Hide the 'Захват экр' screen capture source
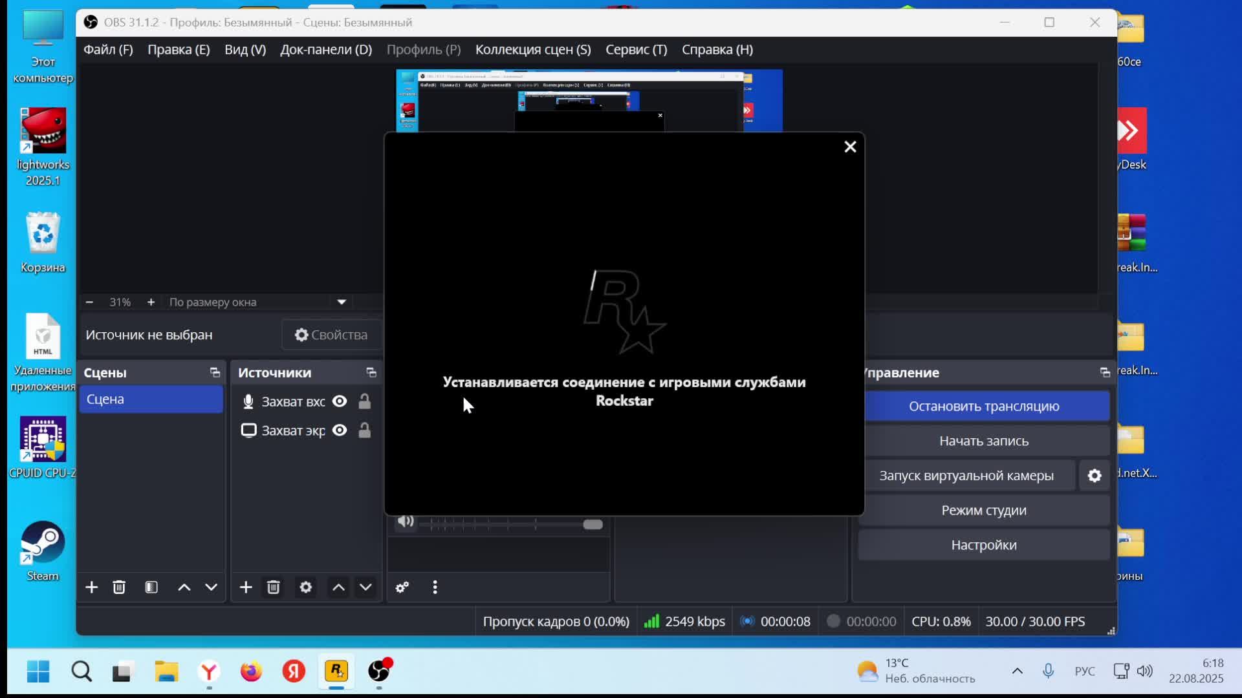The image size is (1242, 698). click(x=340, y=430)
